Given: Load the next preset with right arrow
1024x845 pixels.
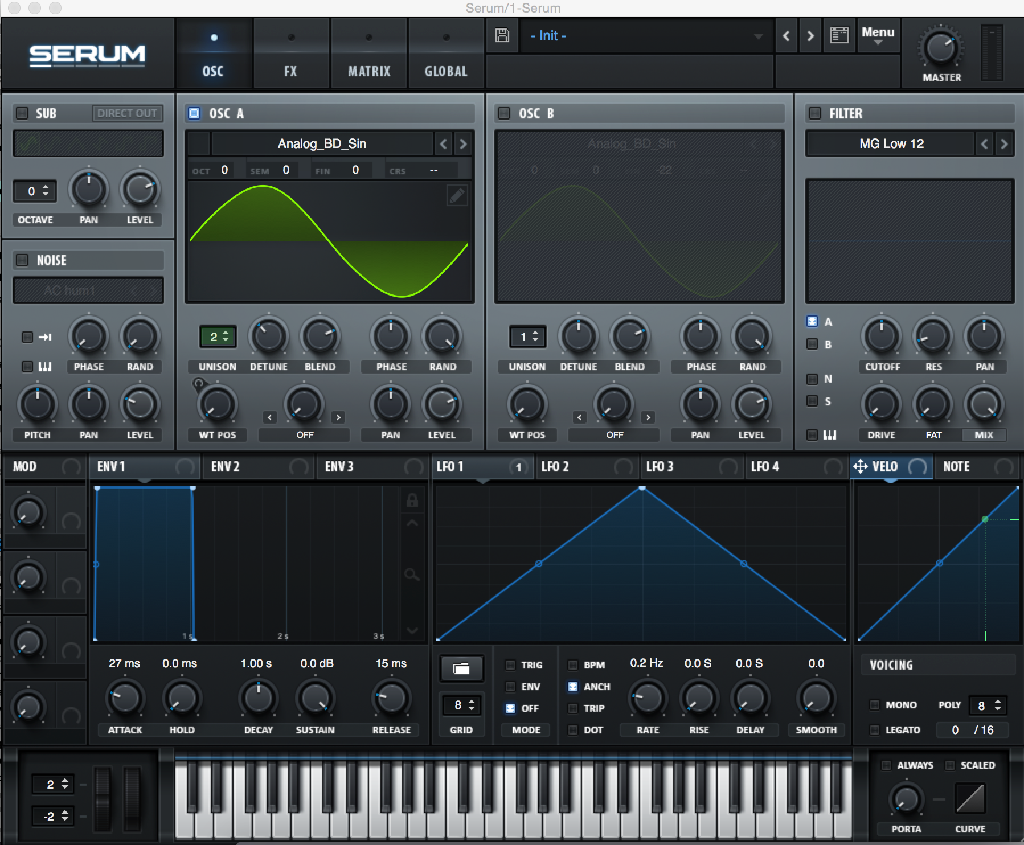Looking at the screenshot, I should coord(810,36).
